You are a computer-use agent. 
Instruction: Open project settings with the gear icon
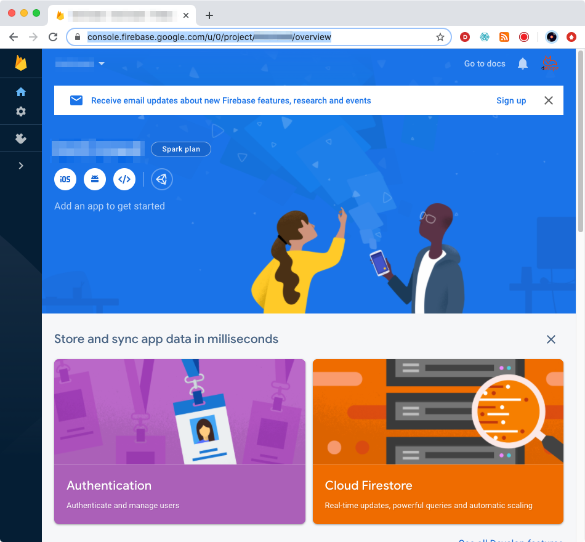click(x=21, y=111)
